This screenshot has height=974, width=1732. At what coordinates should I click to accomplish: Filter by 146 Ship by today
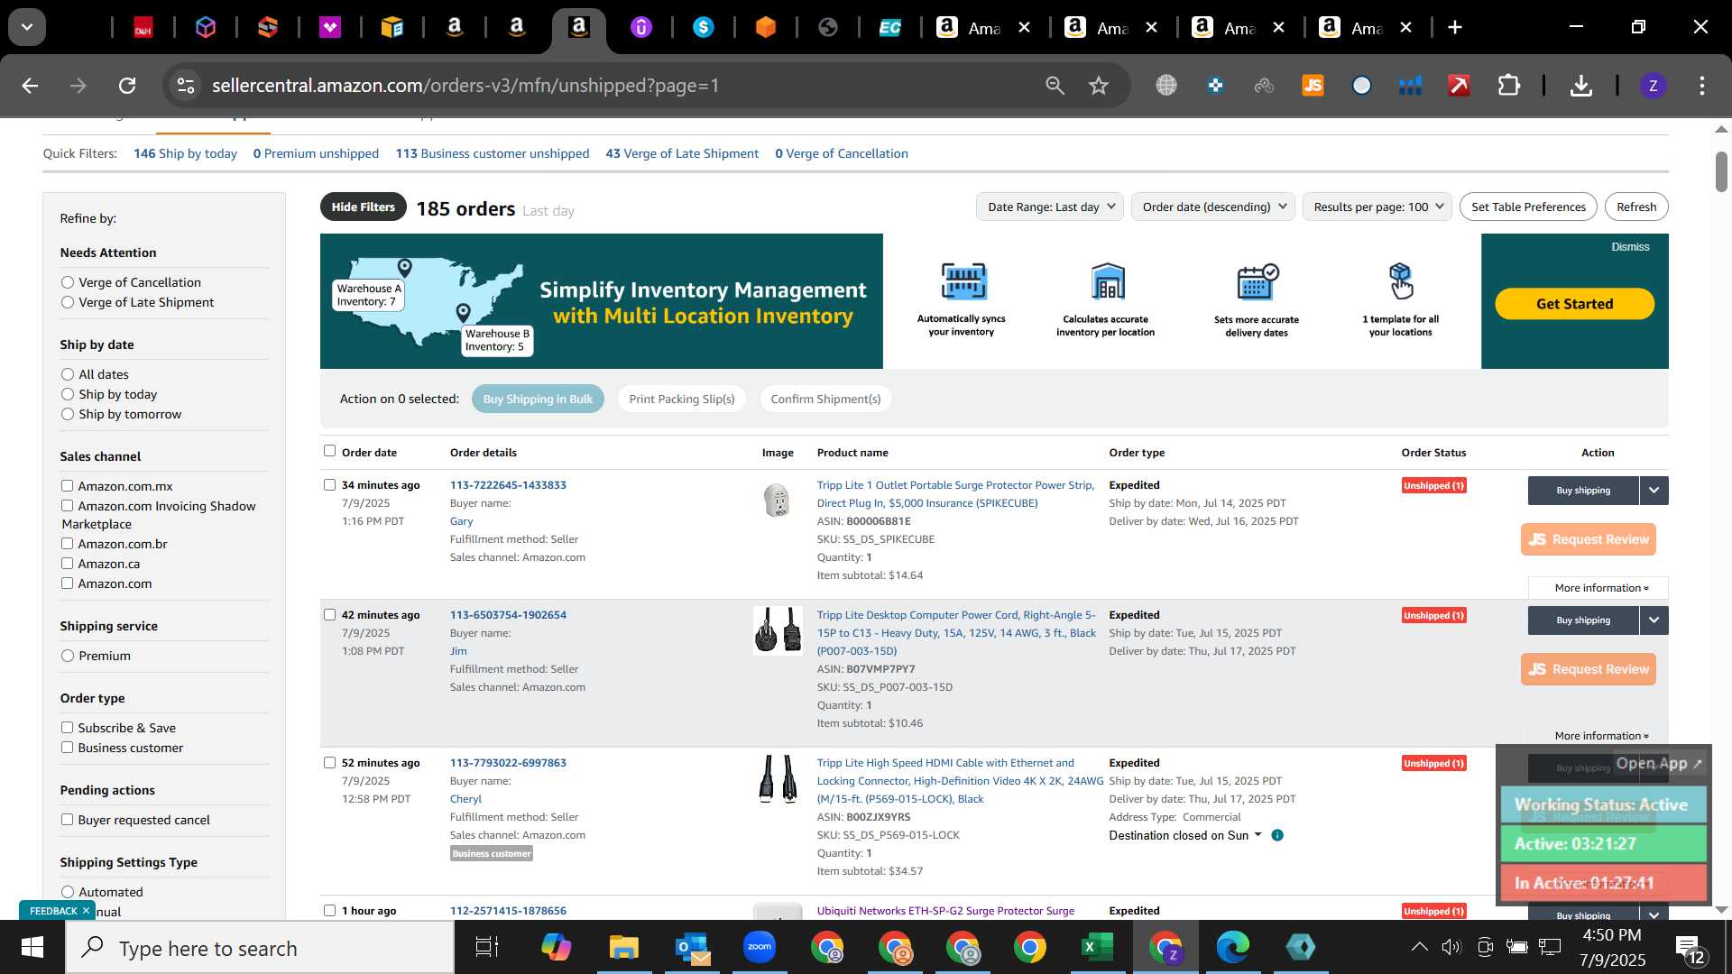pos(185,153)
